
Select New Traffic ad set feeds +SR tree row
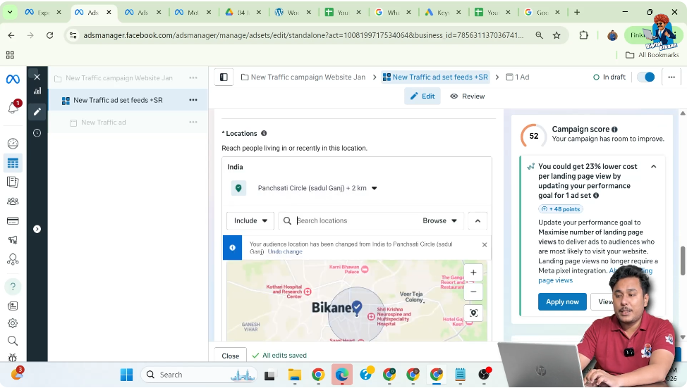(128, 100)
